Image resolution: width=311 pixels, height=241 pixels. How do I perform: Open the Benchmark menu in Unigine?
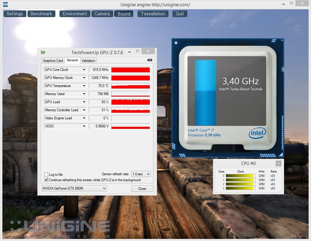pos(41,14)
